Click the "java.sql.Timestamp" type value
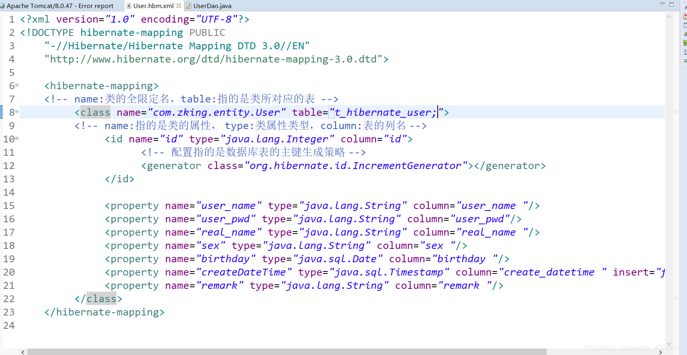This screenshot has width=687, height=355. coord(389,272)
